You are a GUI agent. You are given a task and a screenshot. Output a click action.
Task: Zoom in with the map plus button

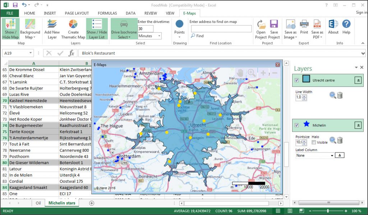(x=263, y=73)
